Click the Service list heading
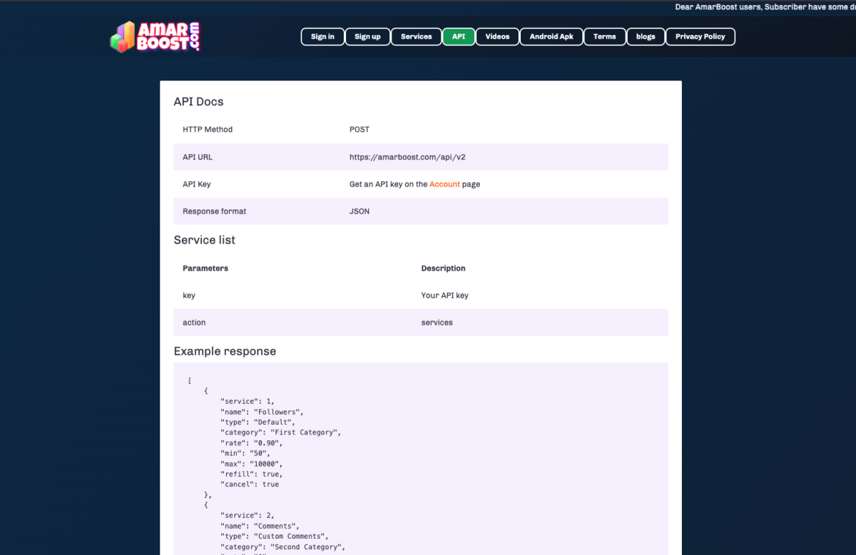Screen dimensions: 856x555 click(204, 240)
